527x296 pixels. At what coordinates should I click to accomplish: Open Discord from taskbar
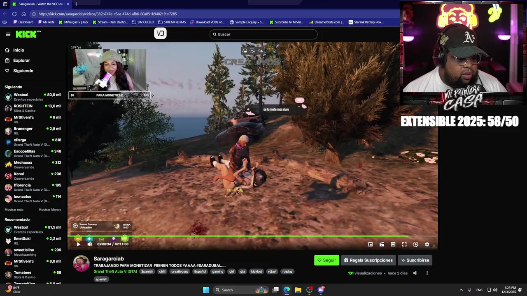[321, 290]
